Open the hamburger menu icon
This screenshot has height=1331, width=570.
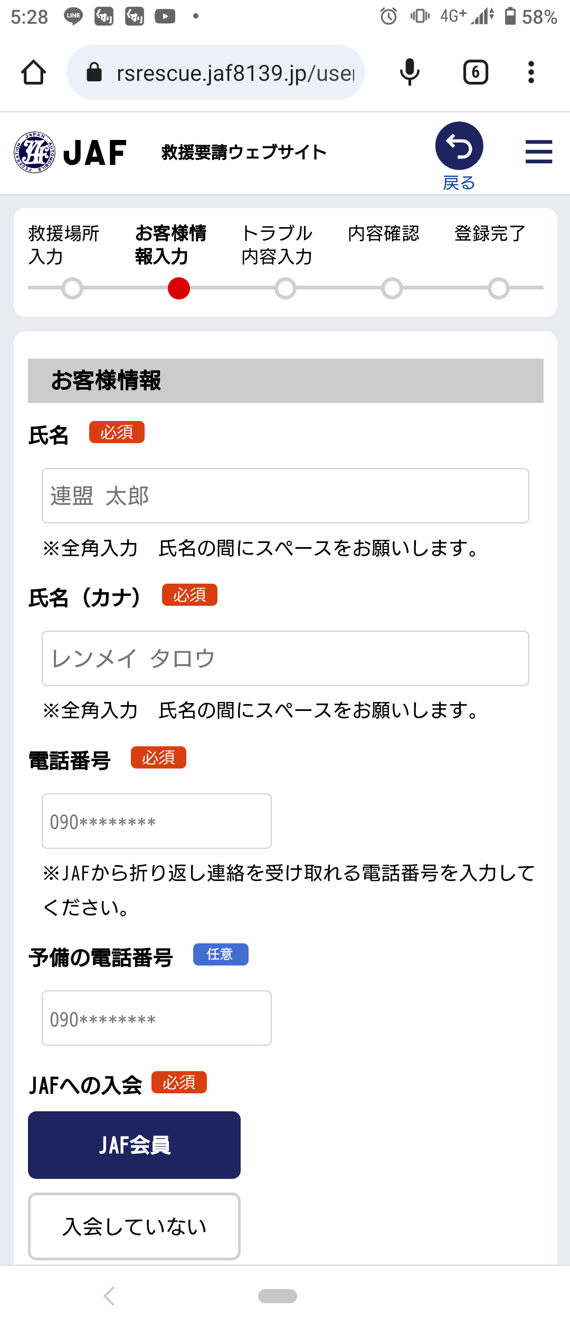(539, 152)
